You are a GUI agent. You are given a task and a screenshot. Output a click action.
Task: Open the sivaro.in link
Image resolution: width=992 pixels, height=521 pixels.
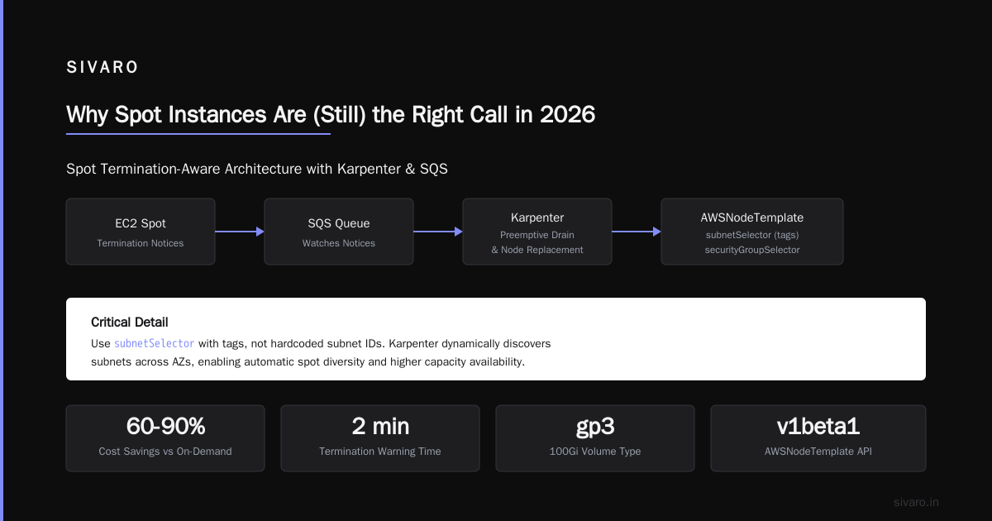[916, 502]
